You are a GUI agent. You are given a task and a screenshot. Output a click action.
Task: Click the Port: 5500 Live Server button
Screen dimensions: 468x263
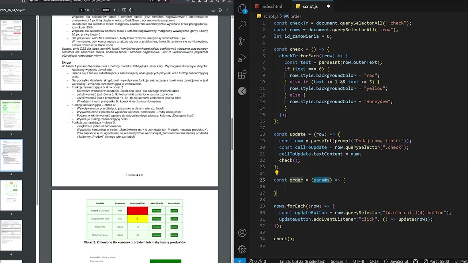(435, 261)
